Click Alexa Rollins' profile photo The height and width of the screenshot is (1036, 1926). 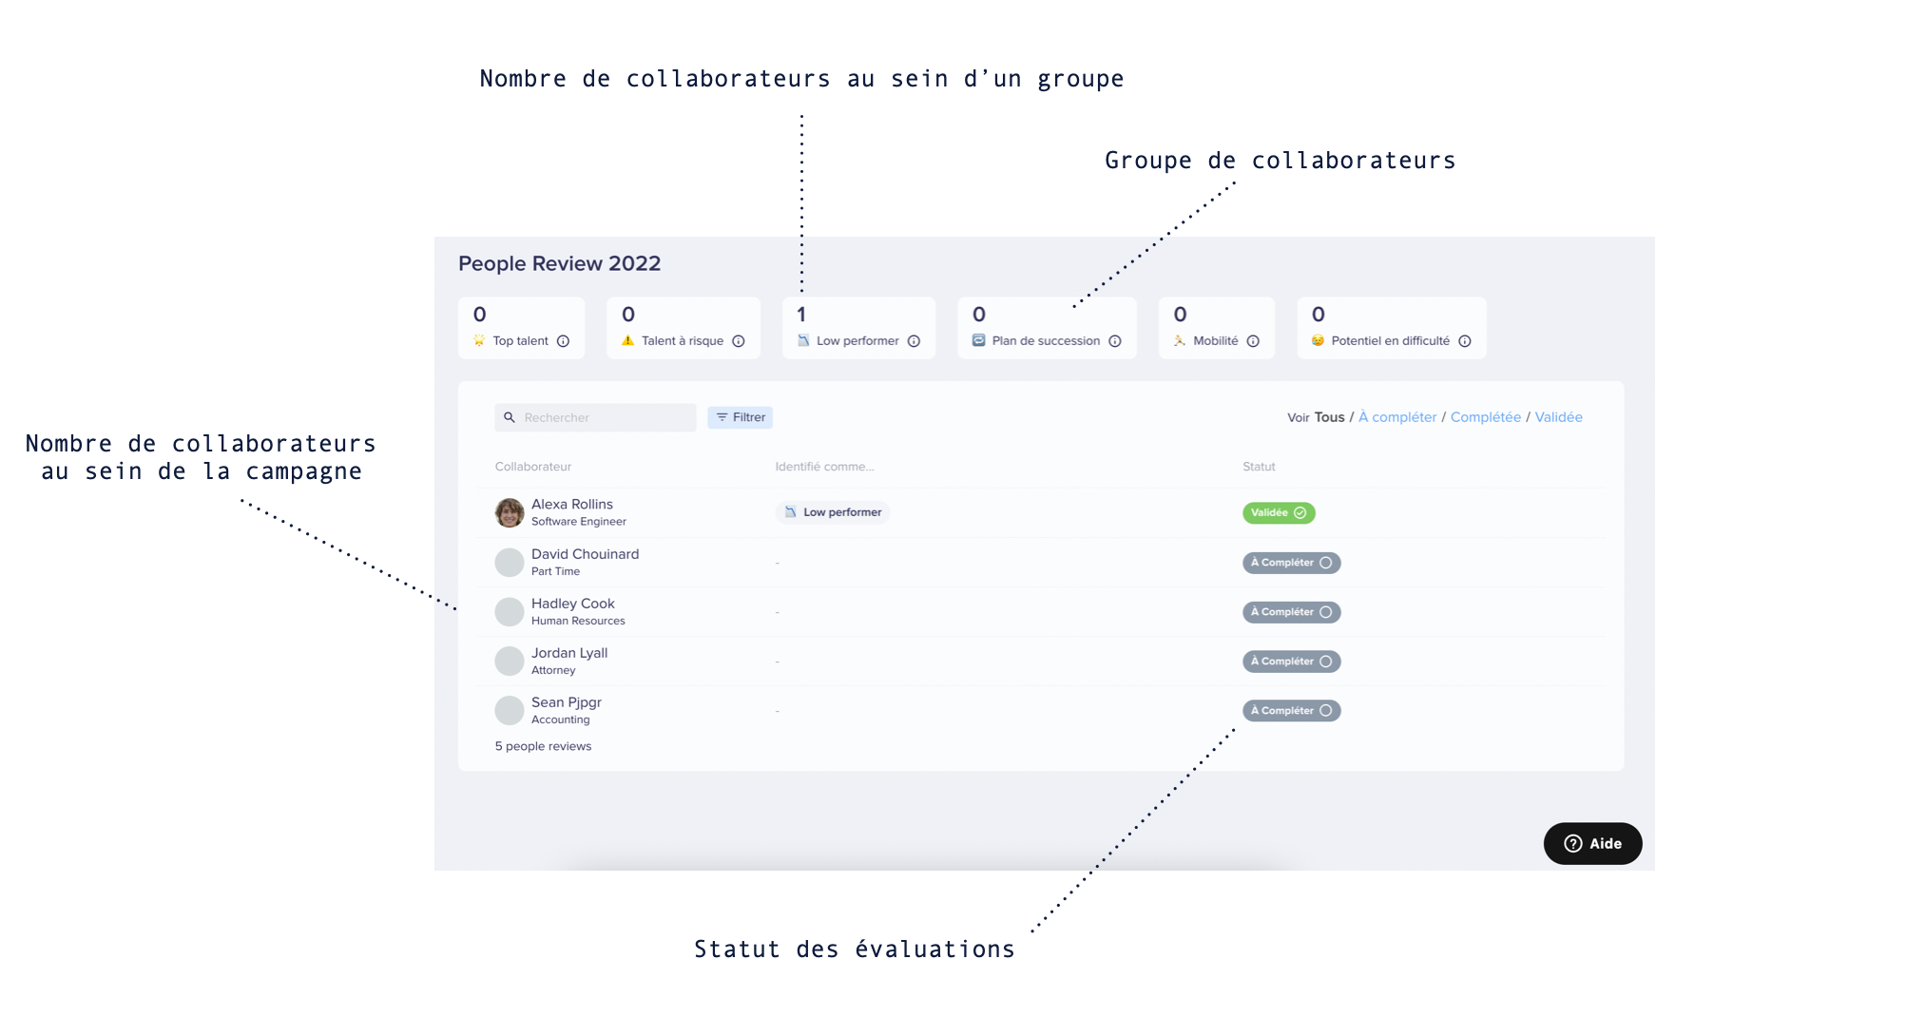click(510, 512)
